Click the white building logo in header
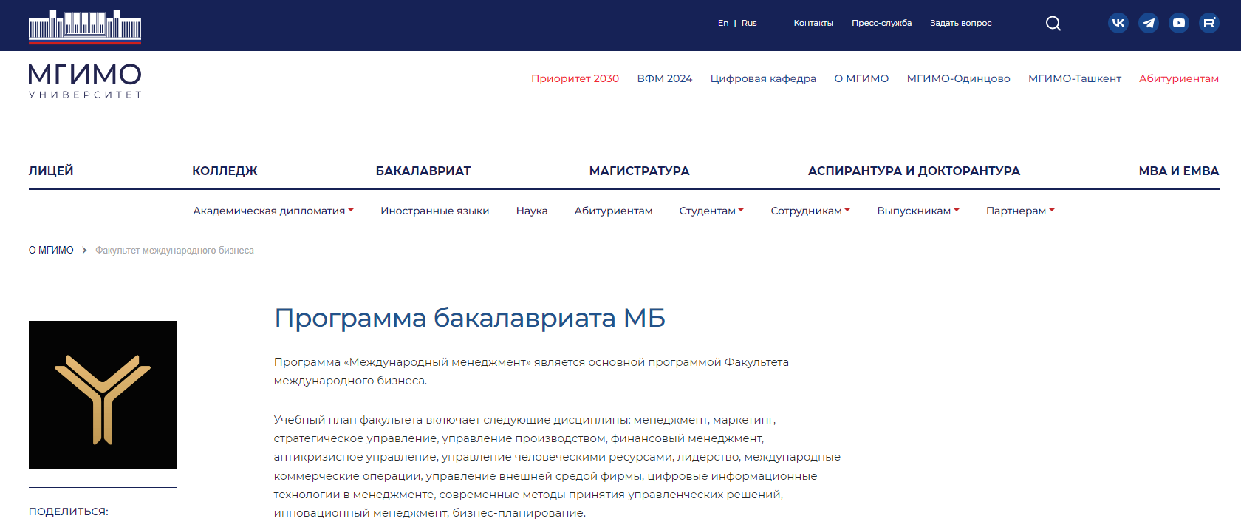1241x530 pixels. tap(85, 27)
